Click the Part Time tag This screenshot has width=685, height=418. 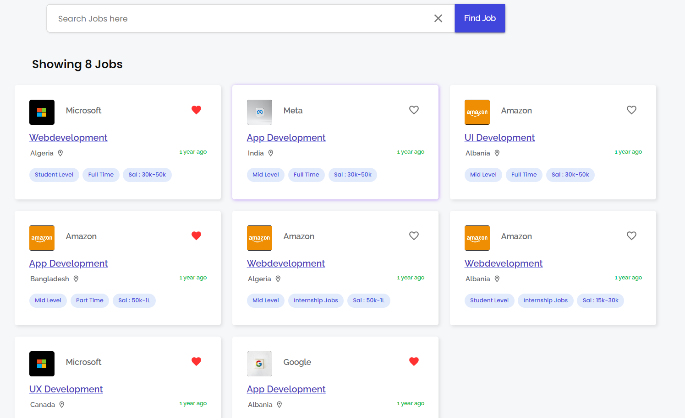click(x=90, y=300)
